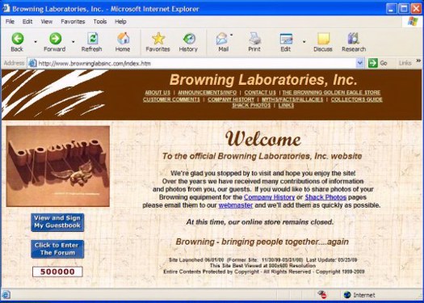Go to the Home page icon

coord(123,39)
